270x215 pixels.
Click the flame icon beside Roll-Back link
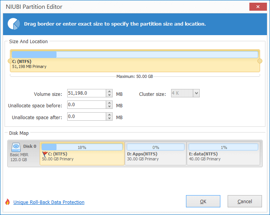(7, 202)
